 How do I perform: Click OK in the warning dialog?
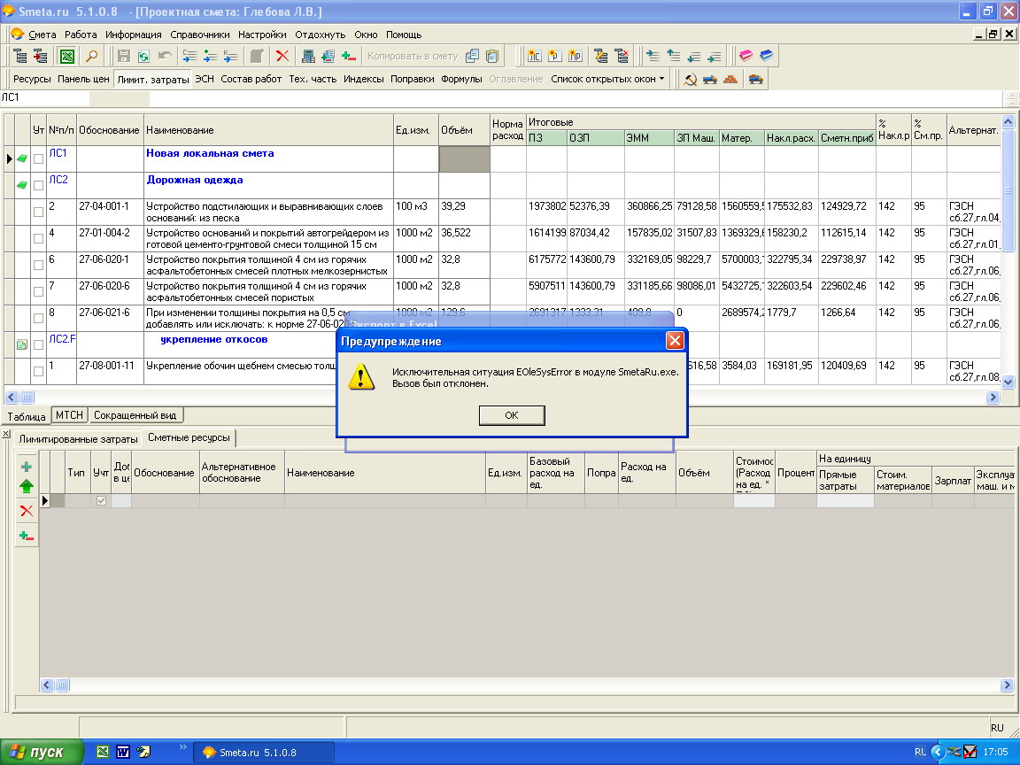pyautogui.click(x=512, y=415)
